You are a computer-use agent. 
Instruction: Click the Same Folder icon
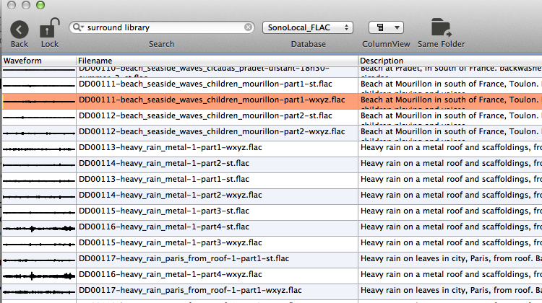coord(441,27)
